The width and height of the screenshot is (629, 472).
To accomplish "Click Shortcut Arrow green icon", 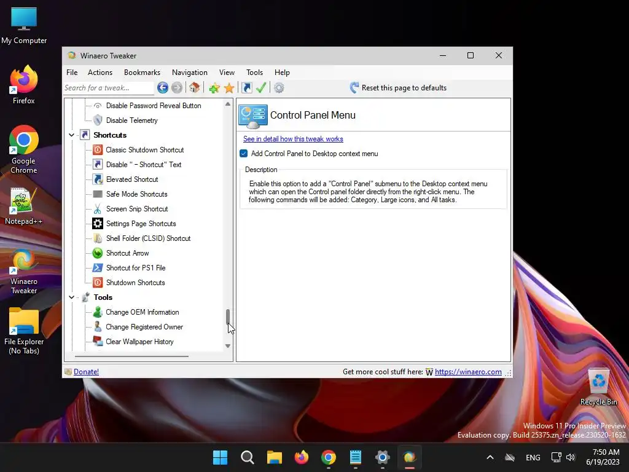I will (98, 253).
